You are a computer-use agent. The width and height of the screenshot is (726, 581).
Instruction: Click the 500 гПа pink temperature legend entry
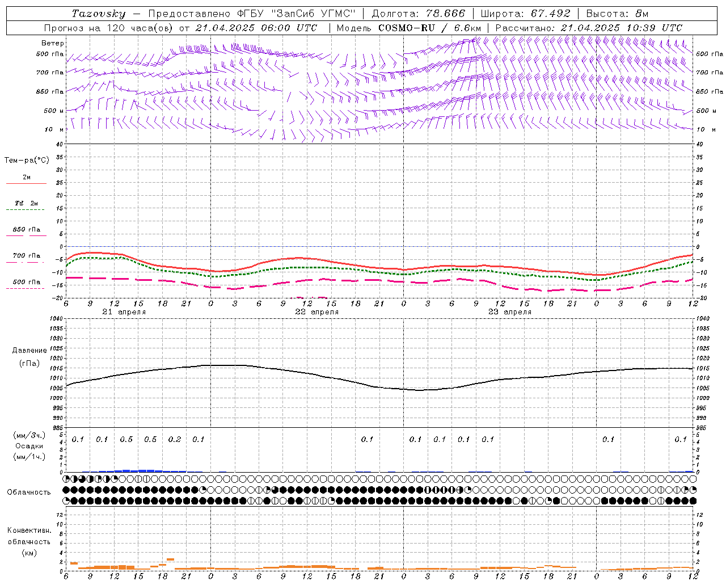click(26, 282)
